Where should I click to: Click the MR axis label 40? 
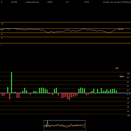click(128, 86)
